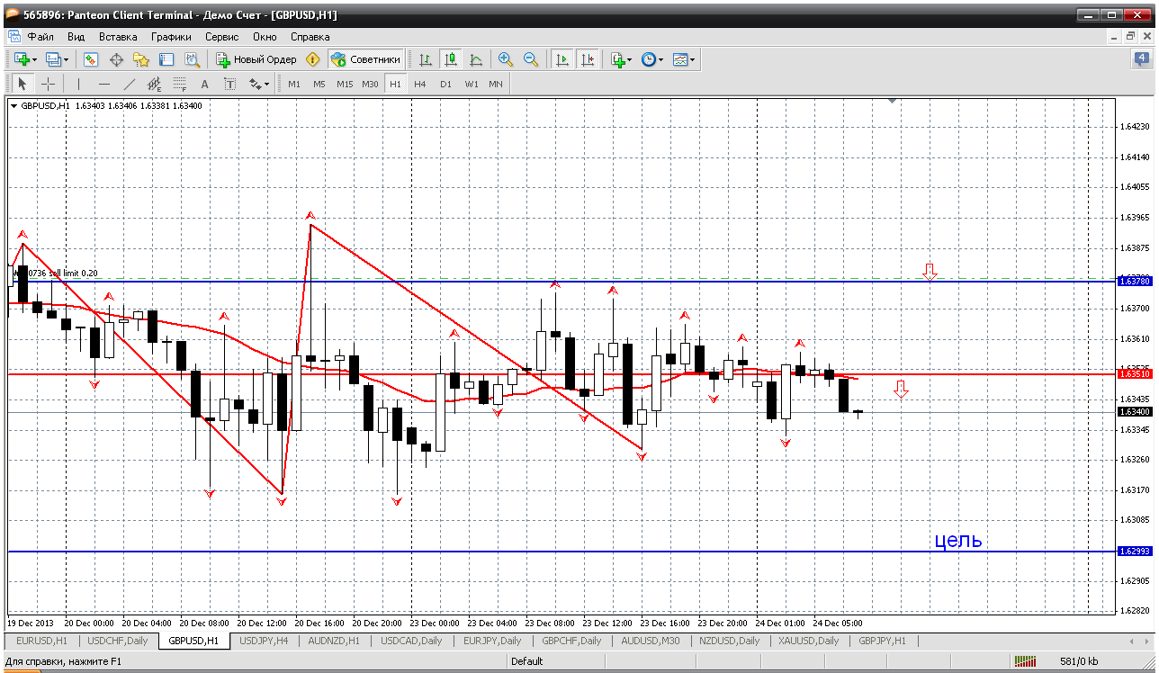Open the chat notification icon at right

(x=1141, y=59)
